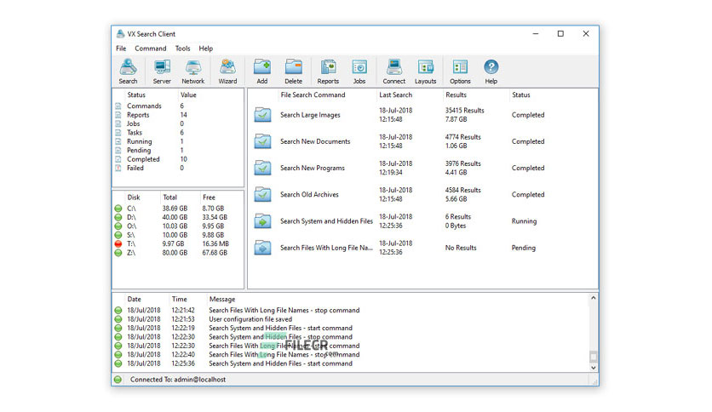
Task: Select the Search Files With Long File Names icon
Action: (x=262, y=248)
